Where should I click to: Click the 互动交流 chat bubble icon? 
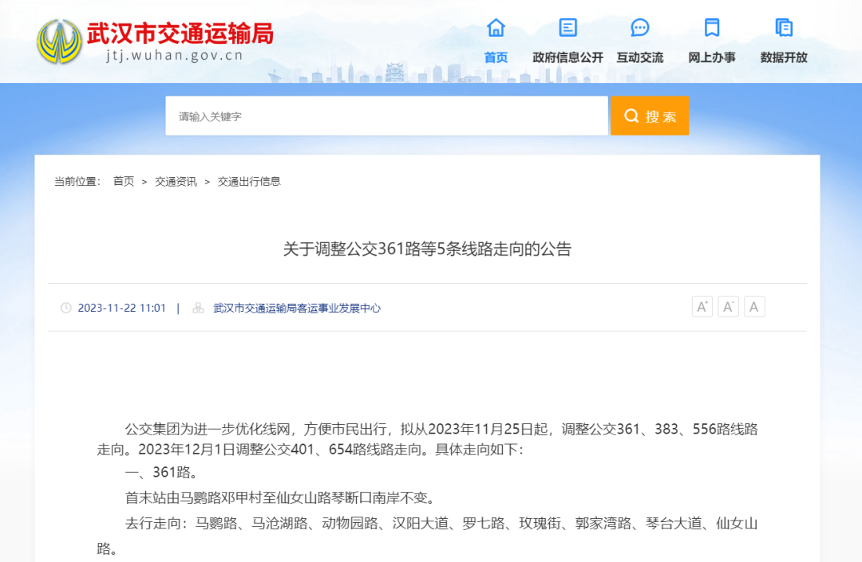639,27
